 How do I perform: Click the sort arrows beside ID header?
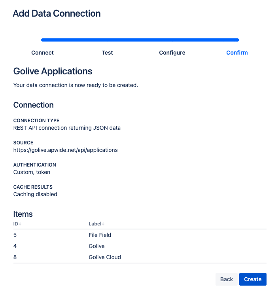point(20,224)
